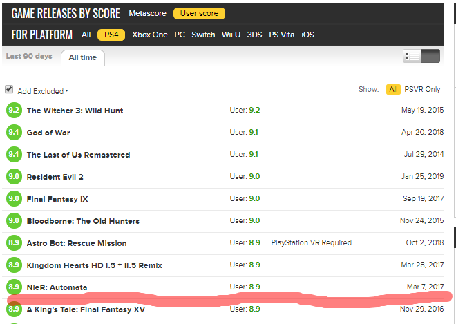Select the Switch platform
This screenshot has width=456, height=324.
pyautogui.click(x=203, y=35)
